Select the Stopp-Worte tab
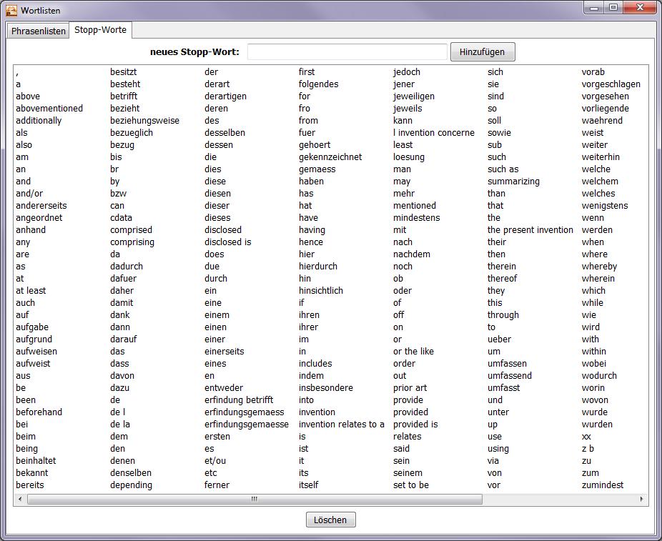Image resolution: width=662 pixels, height=541 pixels. click(101, 30)
